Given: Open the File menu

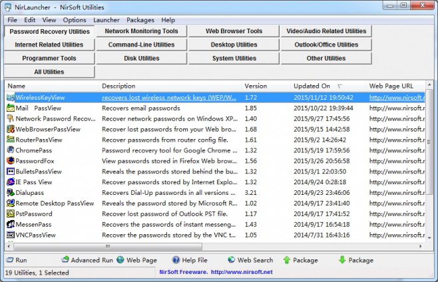Looking at the screenshot, I should (12, 20).
